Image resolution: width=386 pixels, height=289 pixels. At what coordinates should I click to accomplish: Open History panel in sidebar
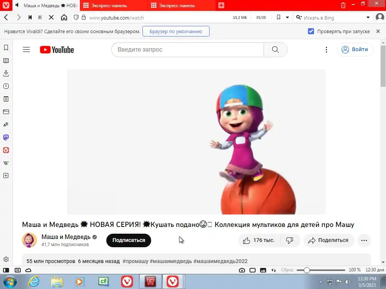tap(6, 86)
